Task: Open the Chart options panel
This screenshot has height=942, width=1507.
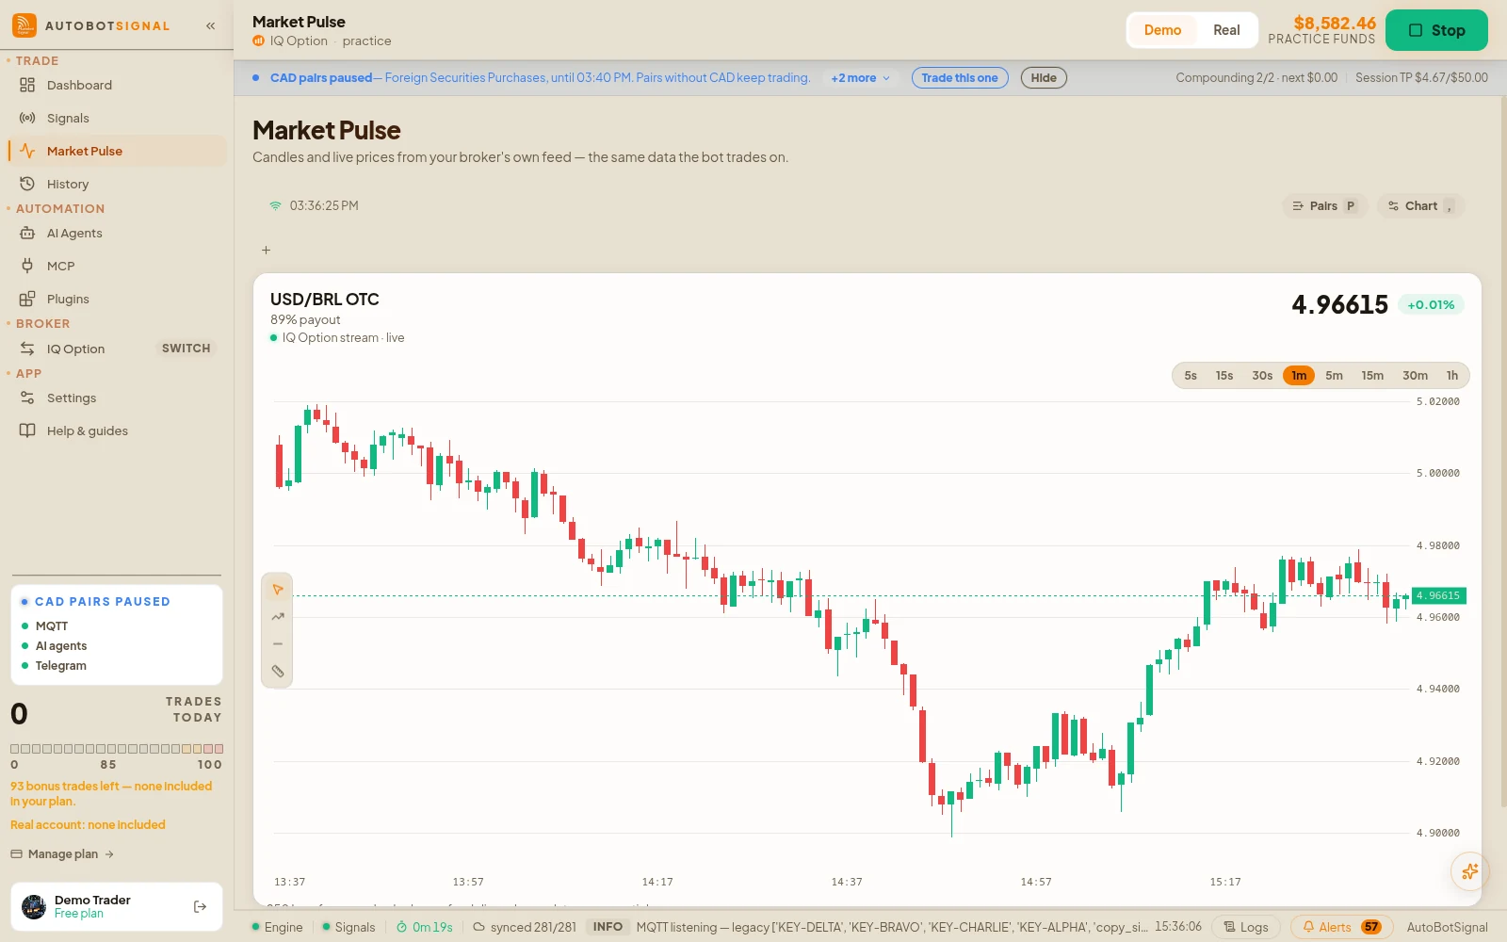Action: [1420, 206]
